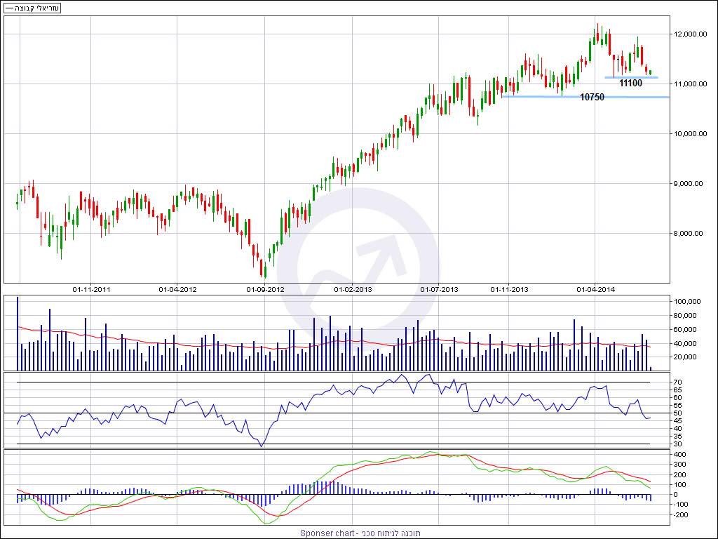This screenshot has width=718, height=539.
Task: Click the 60,000 volume axis label
Action: click(x=684, y=330)
